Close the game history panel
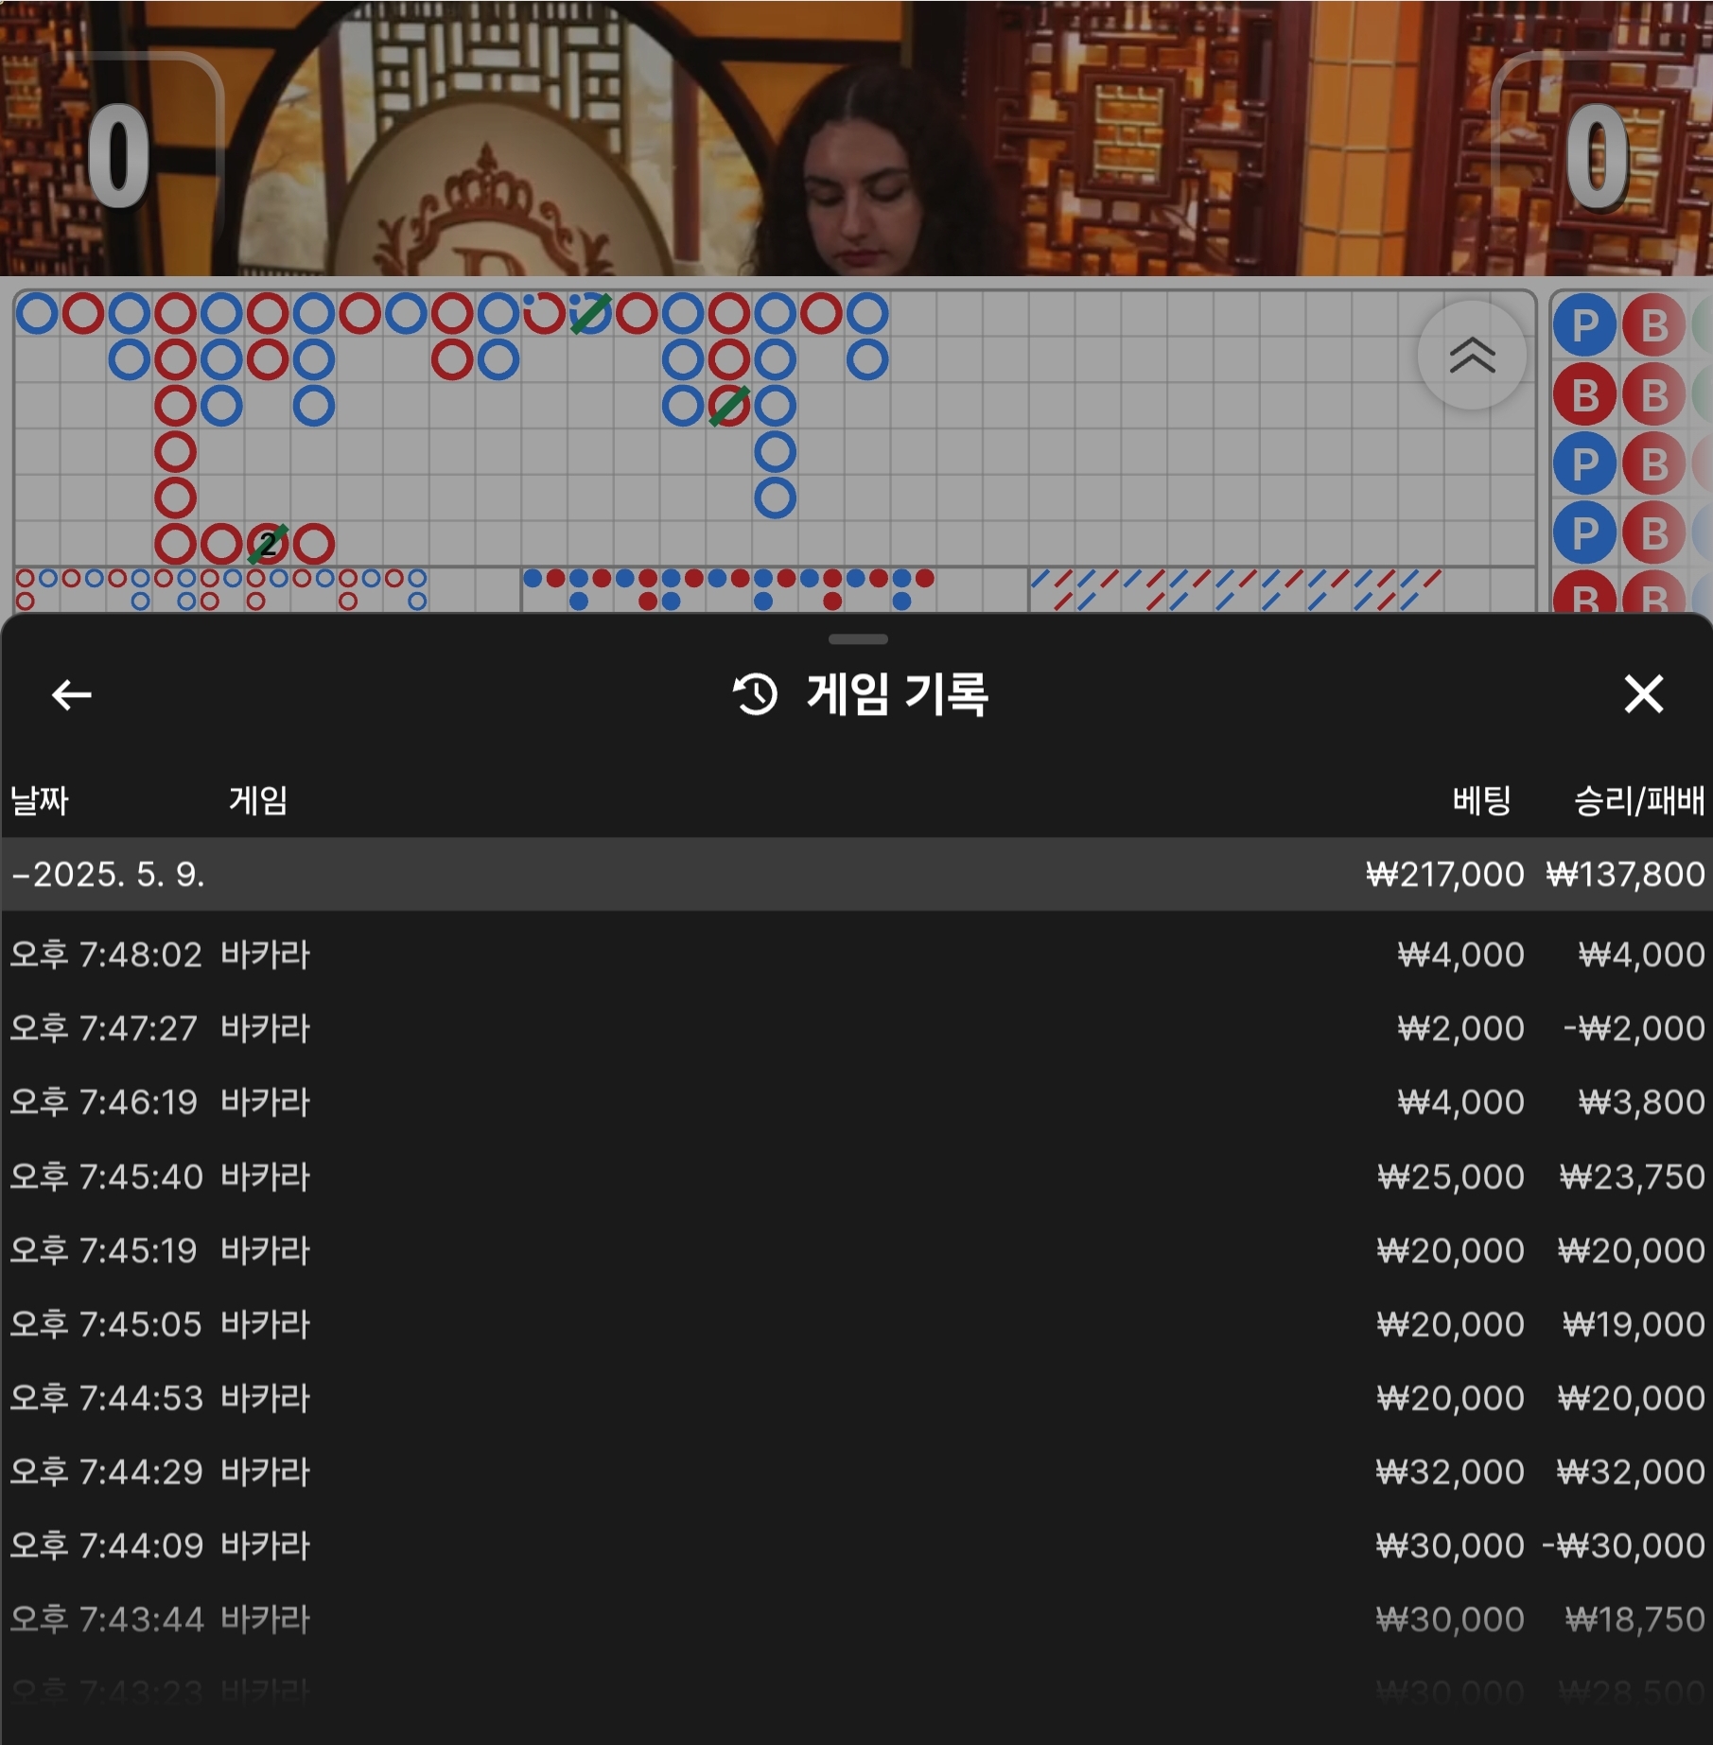This screenshot has height=1745, width=1713. (x=1643, y=694)
